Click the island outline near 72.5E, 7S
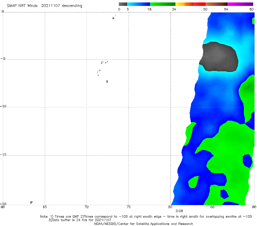 click(107, 81)
